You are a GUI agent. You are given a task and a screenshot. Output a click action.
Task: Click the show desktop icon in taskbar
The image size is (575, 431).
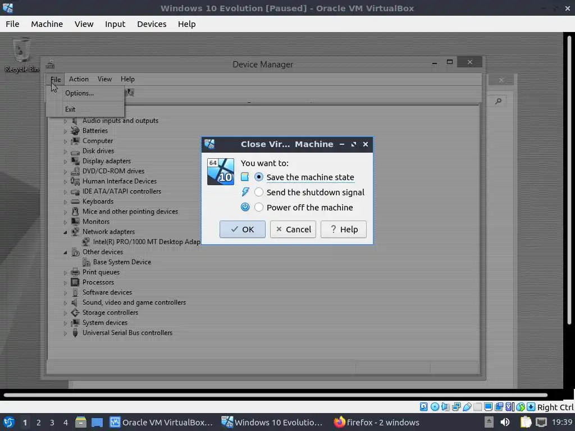(97, 422)
